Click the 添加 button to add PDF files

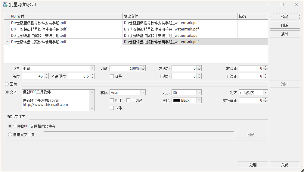click(285, 17)
